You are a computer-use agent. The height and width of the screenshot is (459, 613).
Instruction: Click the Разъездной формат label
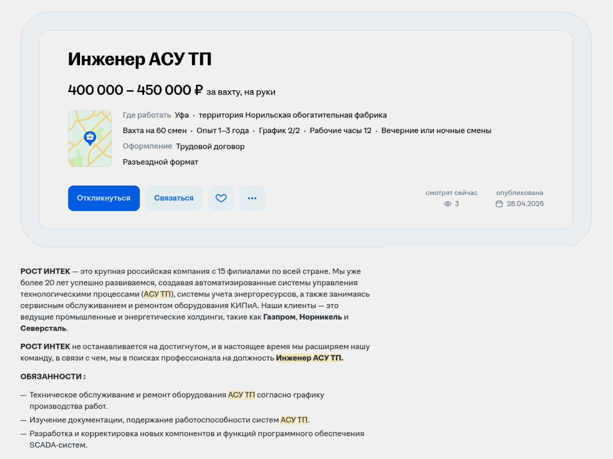(x=160, y=162)
